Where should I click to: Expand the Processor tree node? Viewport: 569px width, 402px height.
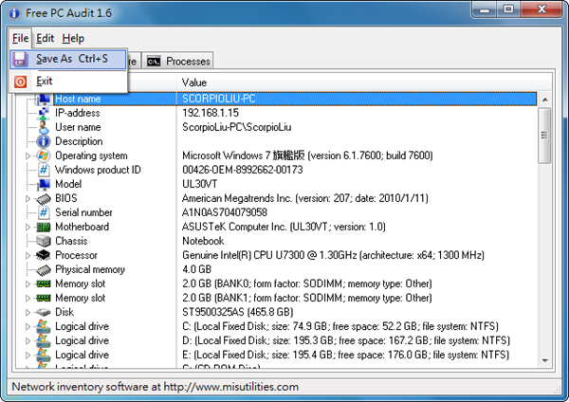28,255
